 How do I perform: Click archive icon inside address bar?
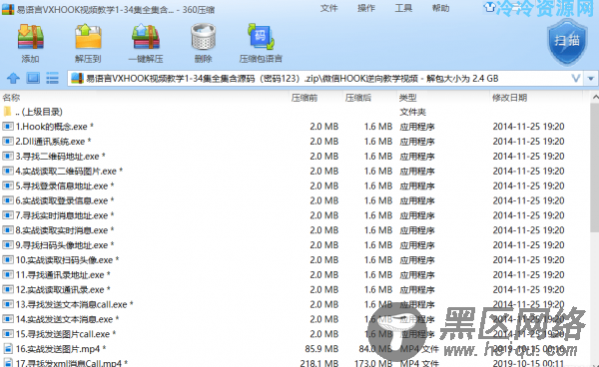(77, 78)
